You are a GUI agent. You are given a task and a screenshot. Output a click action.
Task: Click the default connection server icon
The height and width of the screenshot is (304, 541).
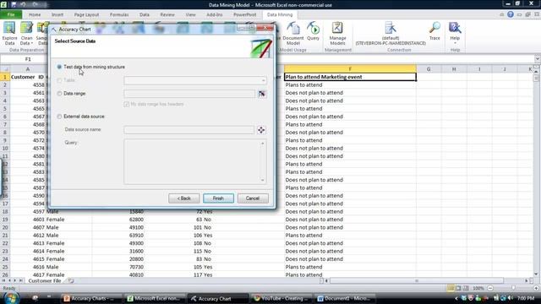[x=391, y=28]
